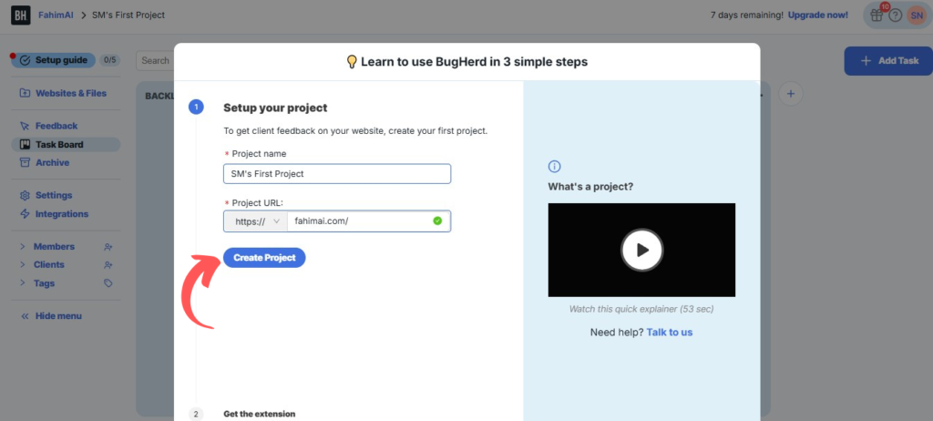Click the Project name input field

coord(337,174)
